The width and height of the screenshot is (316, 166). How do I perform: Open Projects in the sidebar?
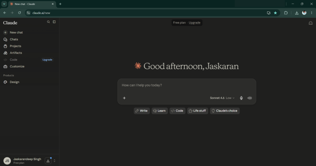pos(29,46)
